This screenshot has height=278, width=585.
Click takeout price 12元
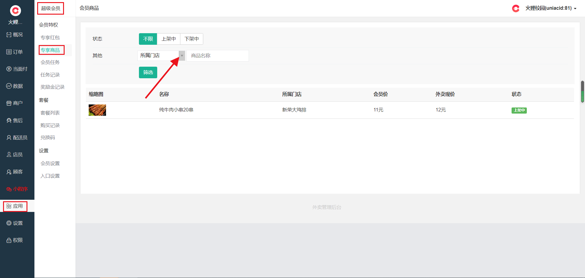[x=441, y=110]
